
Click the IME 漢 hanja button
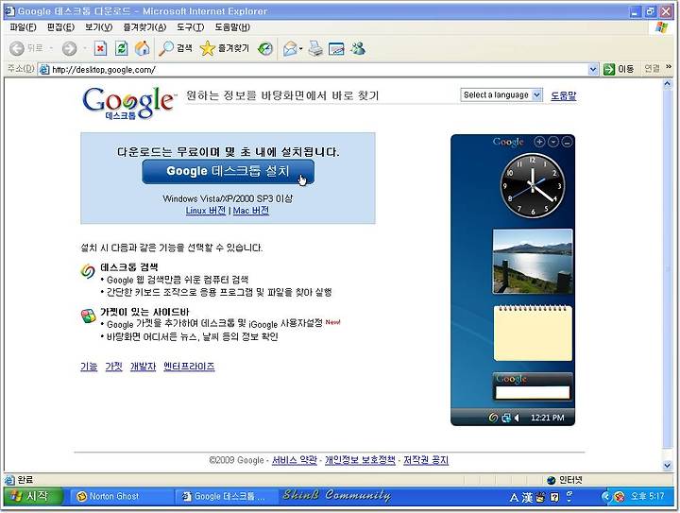tap(526, 497)
